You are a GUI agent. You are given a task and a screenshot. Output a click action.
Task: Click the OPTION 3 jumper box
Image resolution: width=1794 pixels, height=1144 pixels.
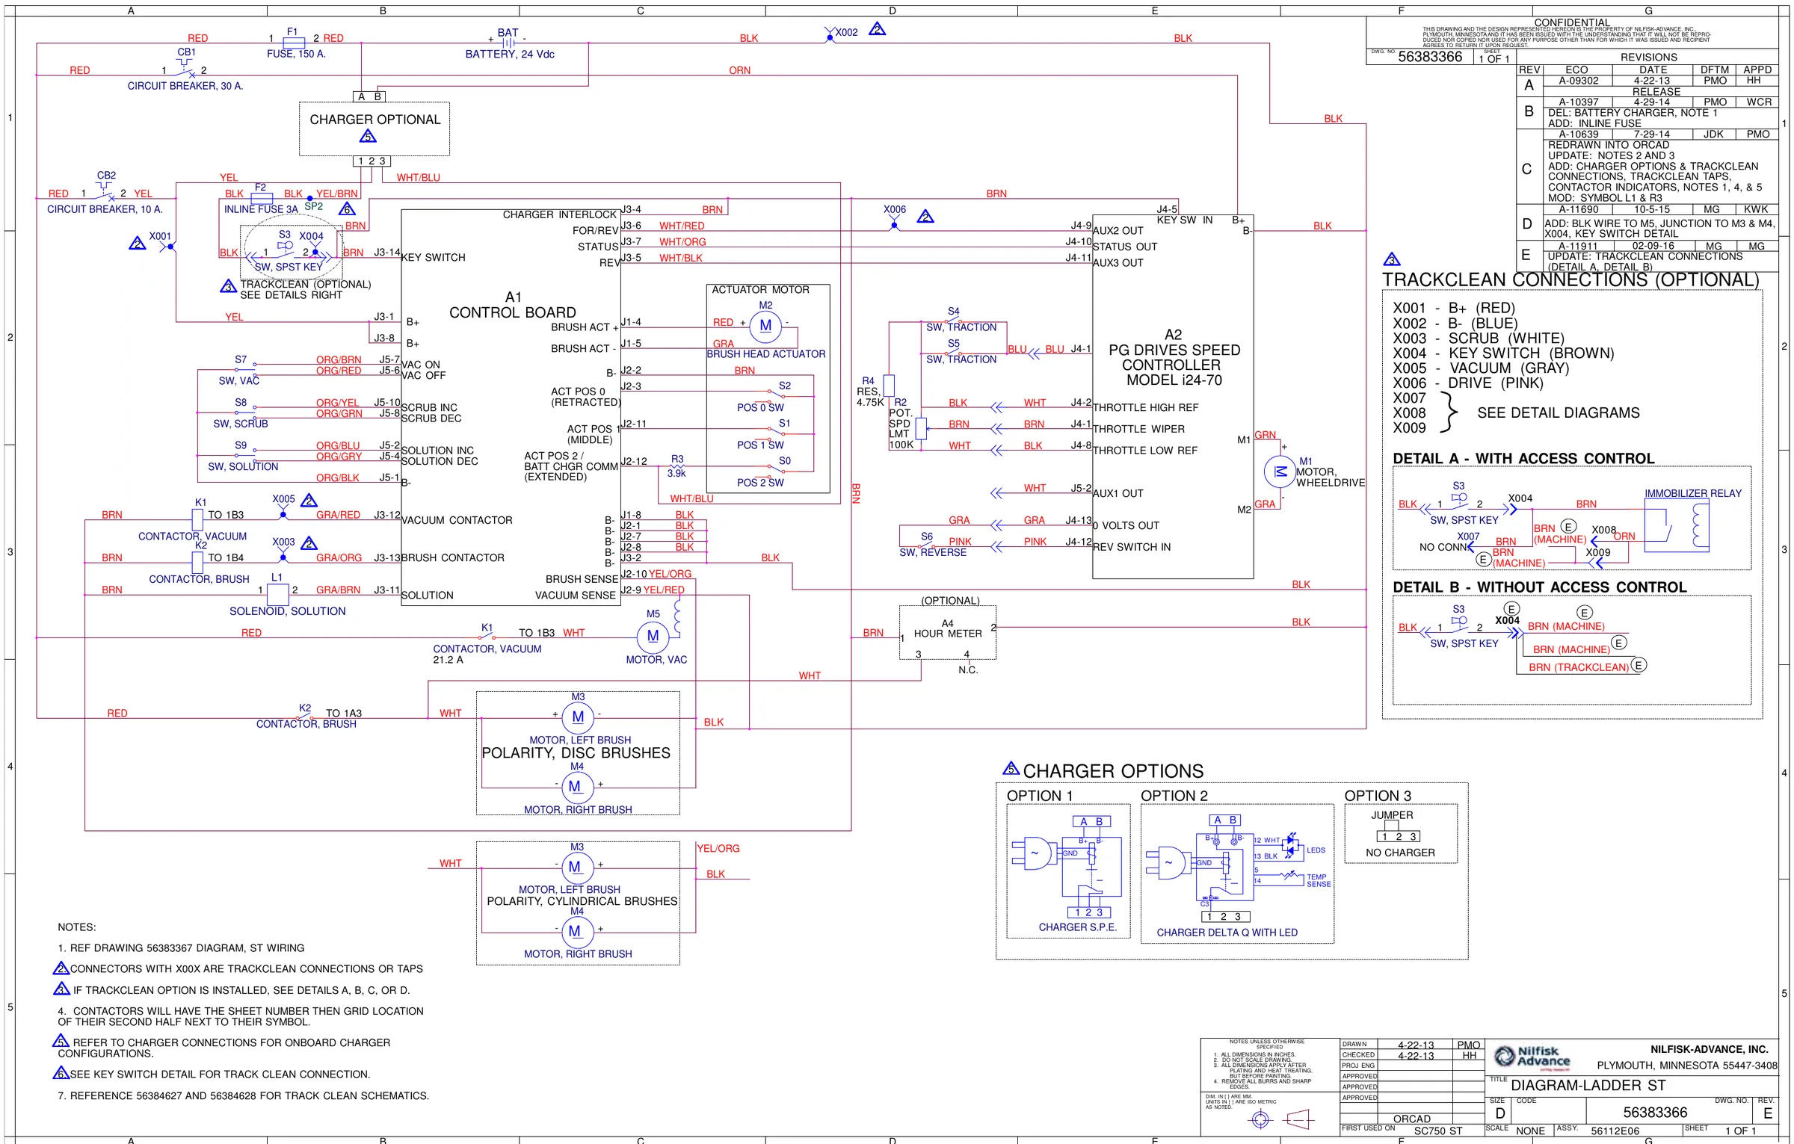tap(1401, 833)
